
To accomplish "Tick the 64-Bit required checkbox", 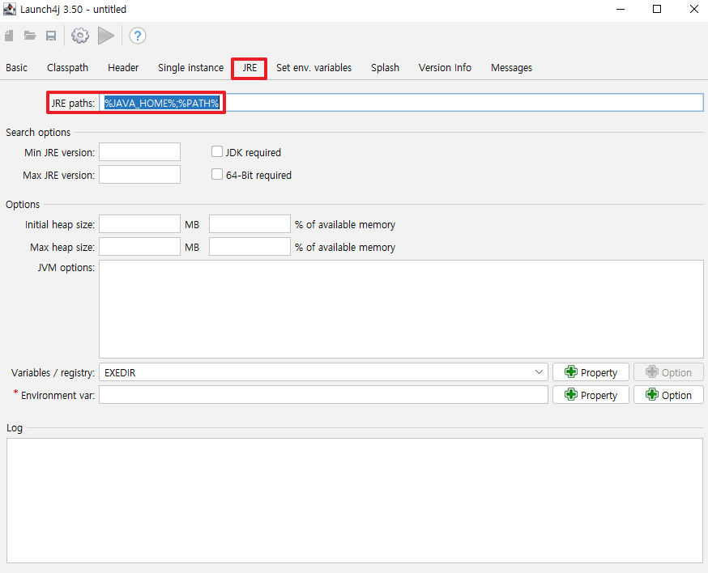I will [217, 174].
